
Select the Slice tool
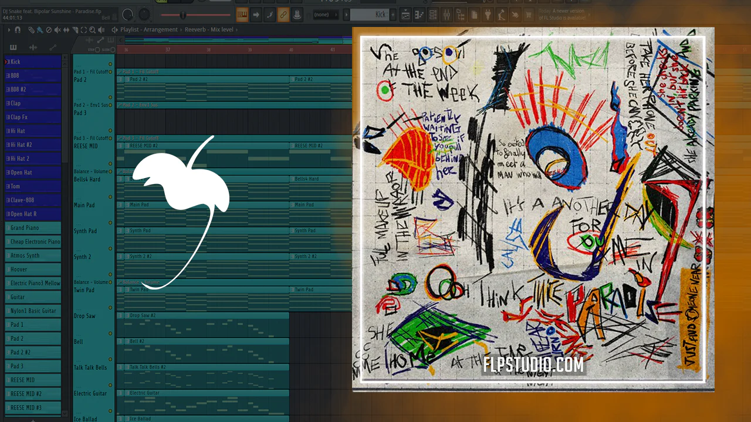coord(75,29)
